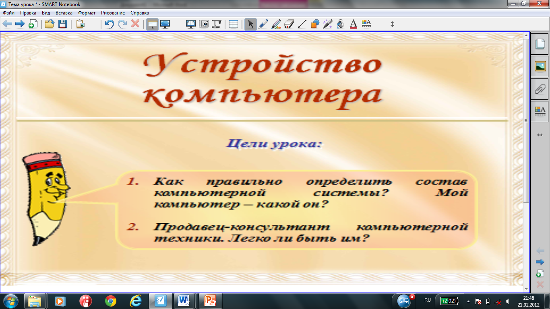This screenshot has width=550, height=309.
Task: Open the Page Sorter sidebar tab
Action: (540, 44)
